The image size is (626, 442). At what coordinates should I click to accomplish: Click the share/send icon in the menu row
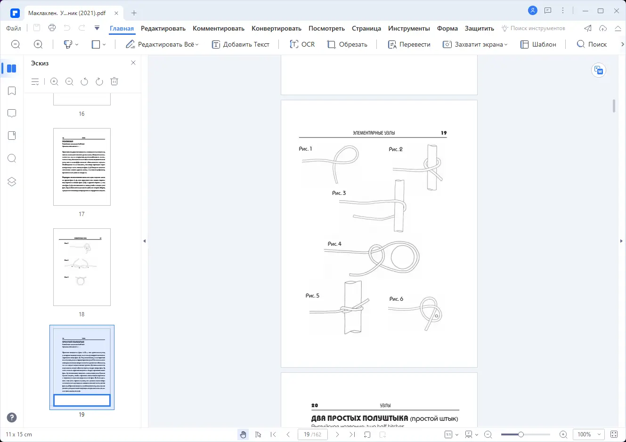[588, 28]
